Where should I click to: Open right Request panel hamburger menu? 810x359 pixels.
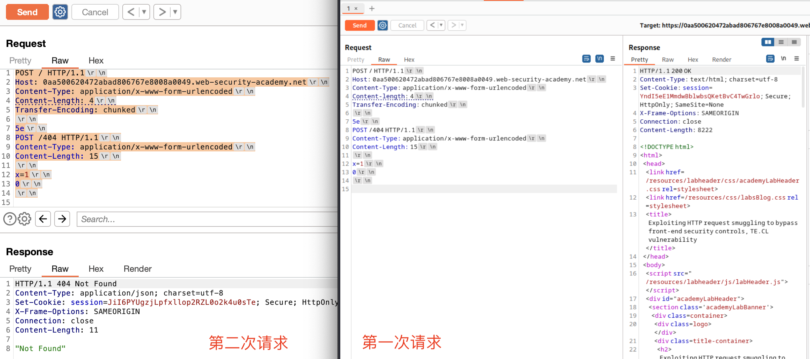click(x=613, y=59)
